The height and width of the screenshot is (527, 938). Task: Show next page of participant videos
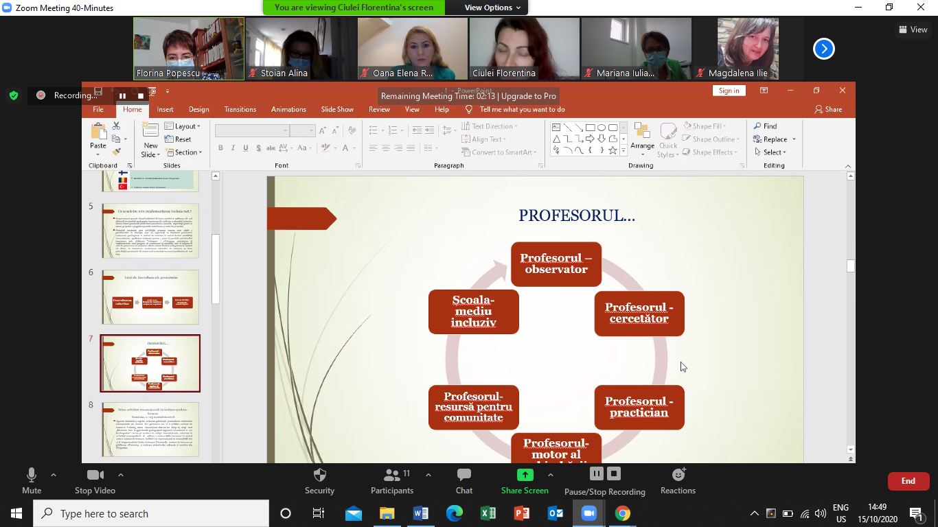click(x=823, y=49)
